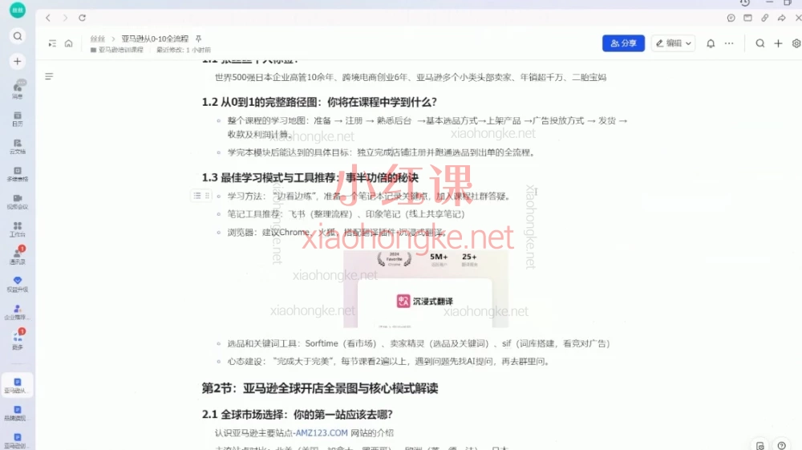
Task: Open the AMZ123.COM hyperlink
Action: pyautogui.click(x=322, y=432)
